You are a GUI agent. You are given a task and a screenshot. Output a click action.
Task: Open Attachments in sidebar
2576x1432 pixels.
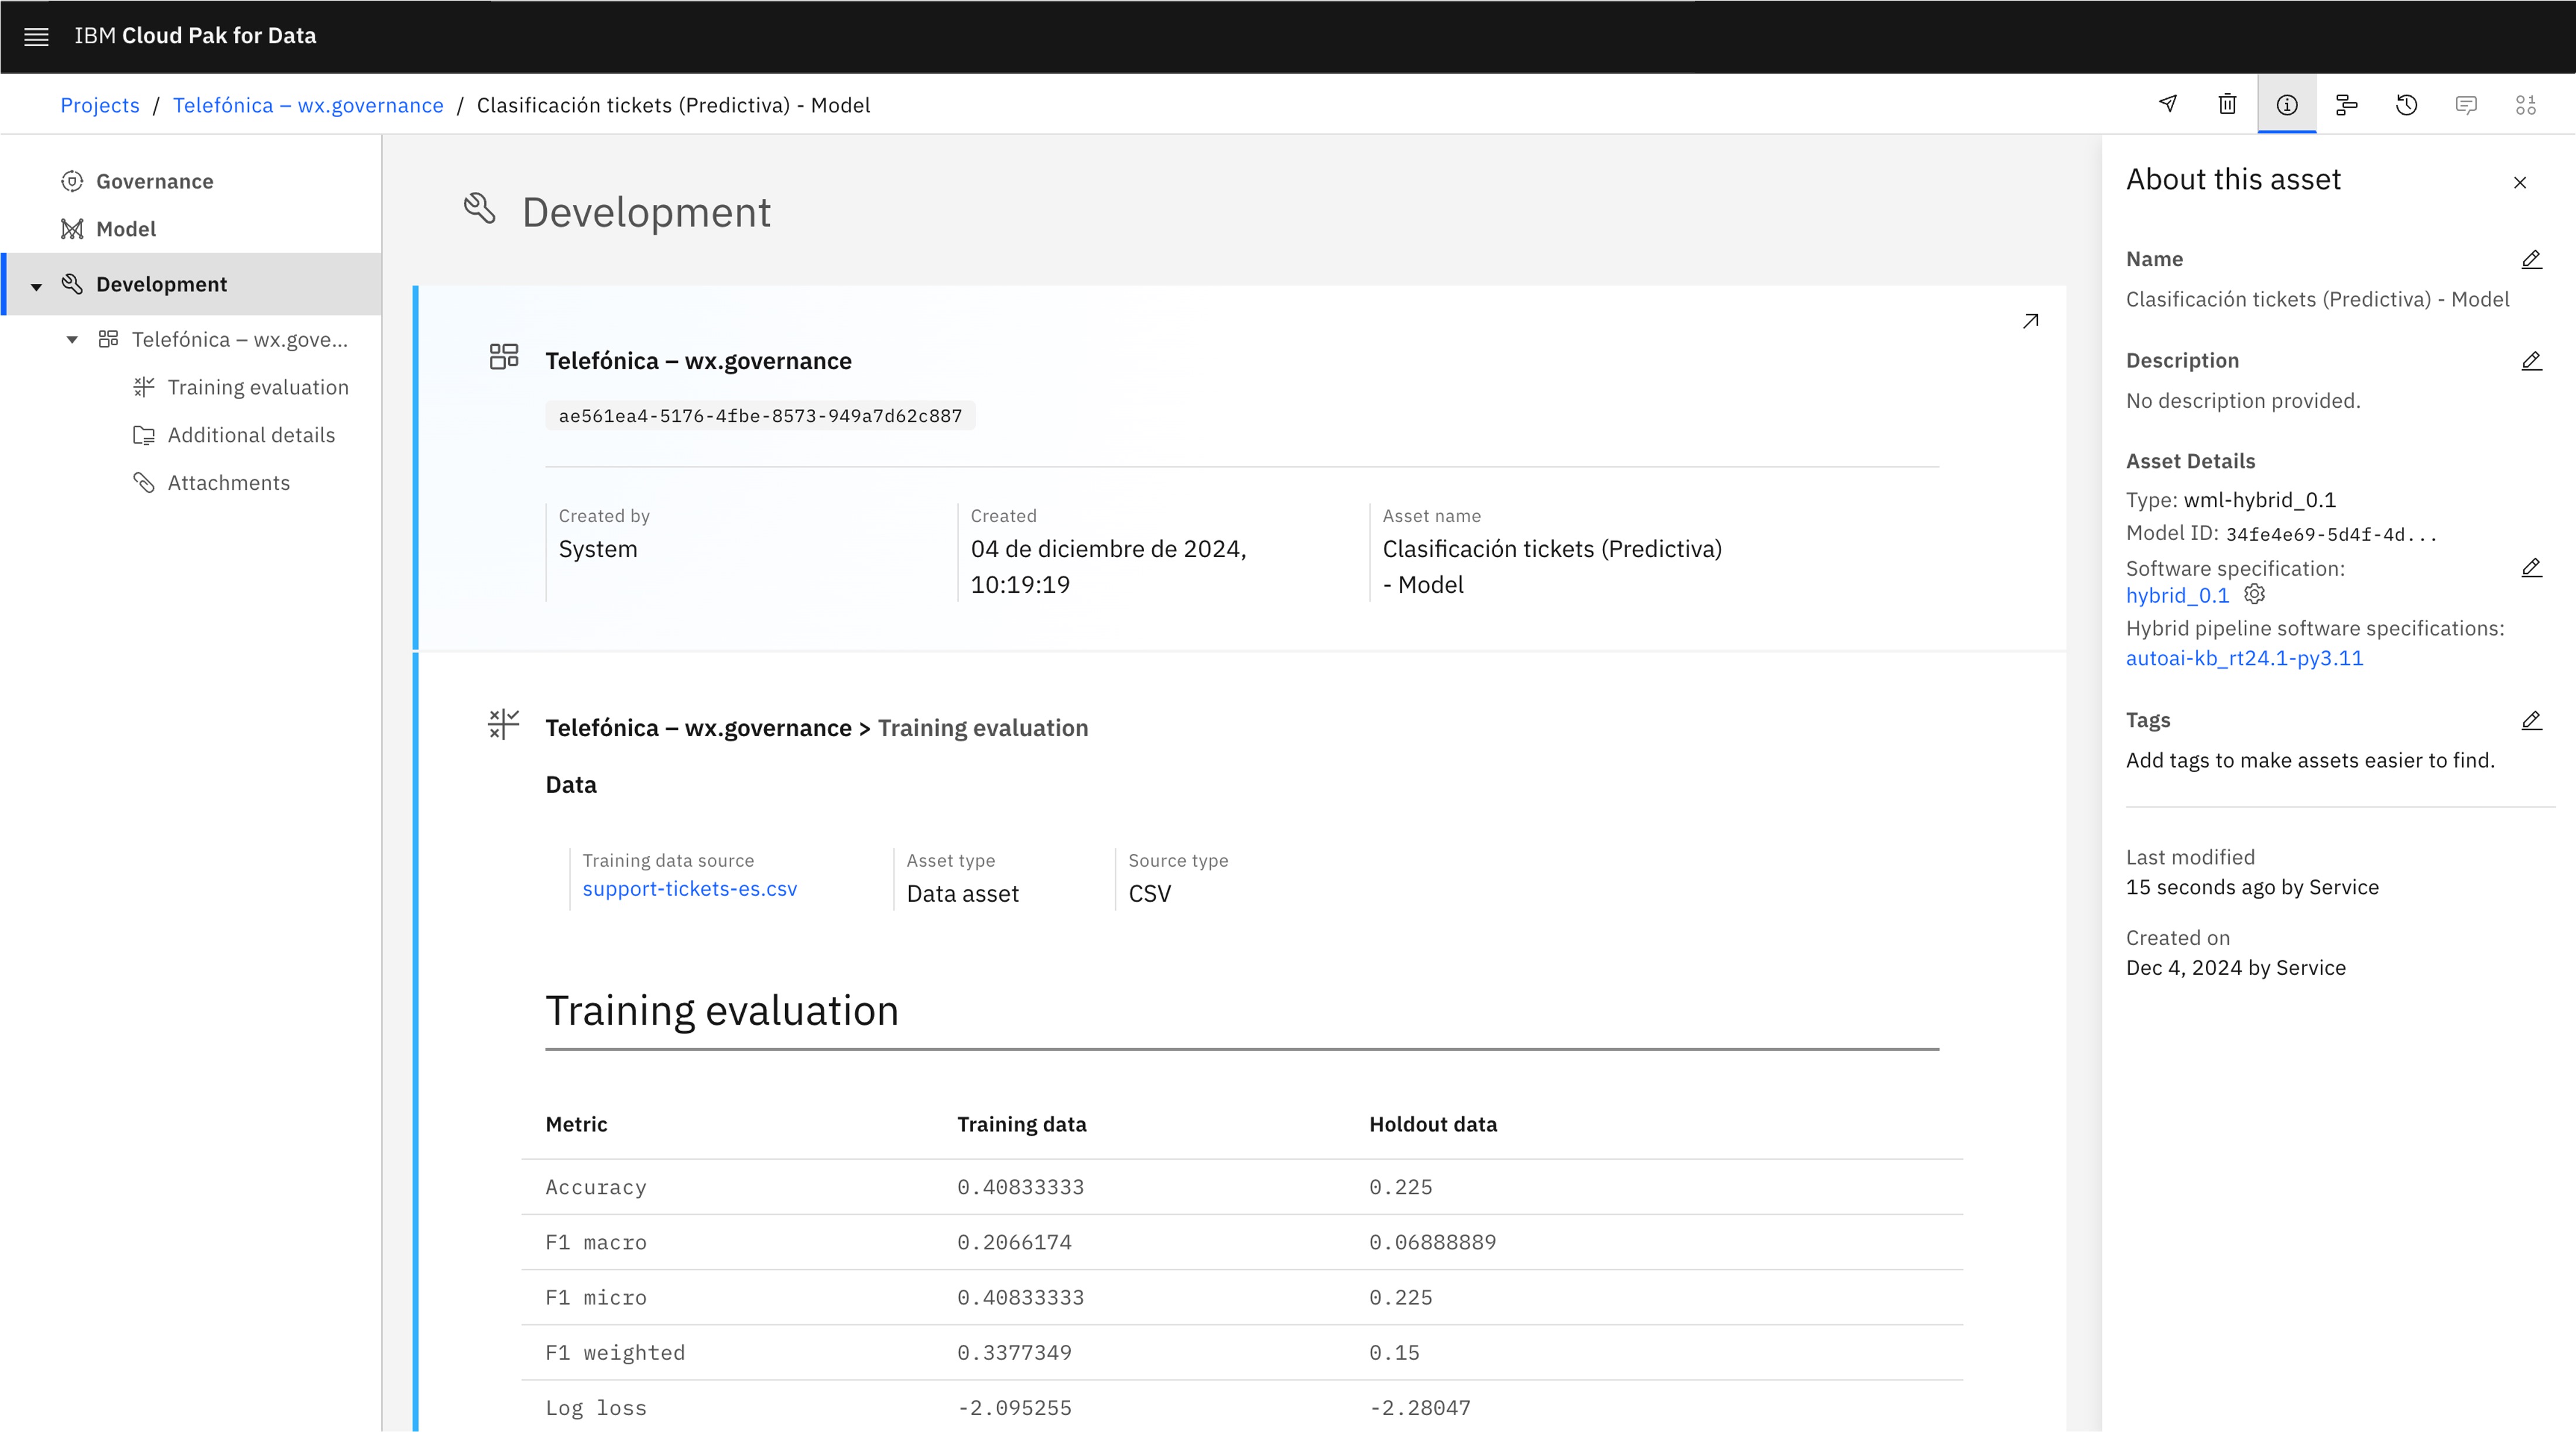229,483
